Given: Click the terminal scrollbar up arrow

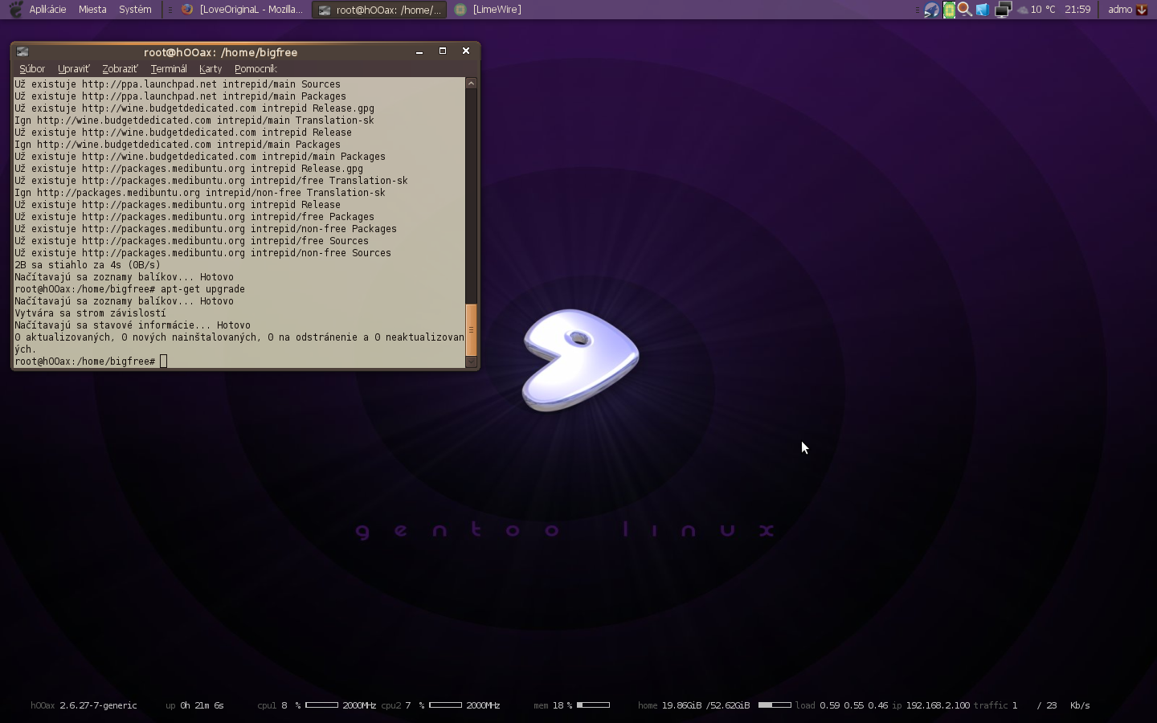Looking at the screenshot, I should [x=472, y=84].
